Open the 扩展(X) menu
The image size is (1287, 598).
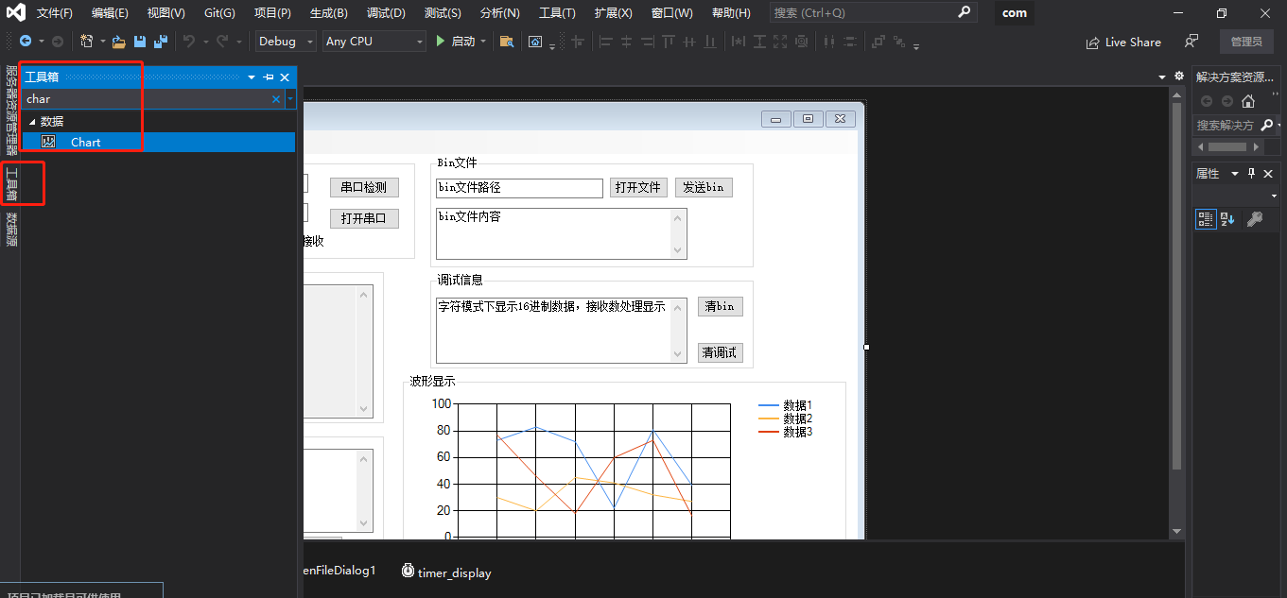click(x=614, y=13)
